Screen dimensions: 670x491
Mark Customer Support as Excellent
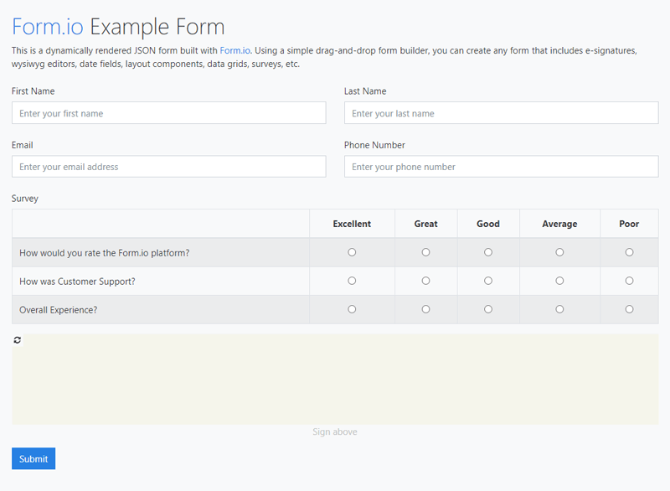[352, 281]
